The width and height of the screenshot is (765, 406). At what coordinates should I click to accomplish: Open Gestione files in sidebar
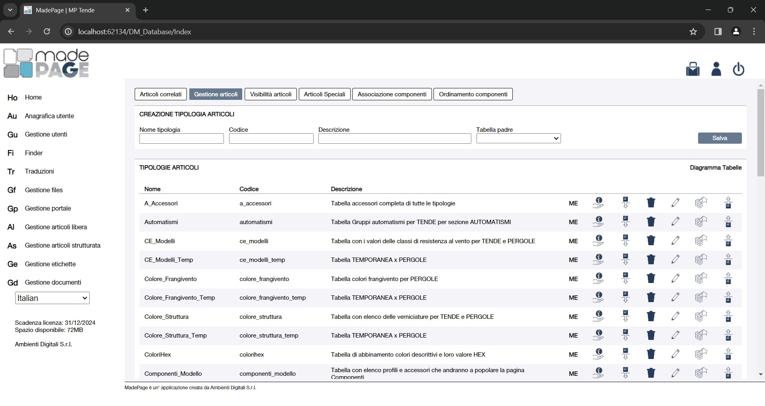[44, 190]
